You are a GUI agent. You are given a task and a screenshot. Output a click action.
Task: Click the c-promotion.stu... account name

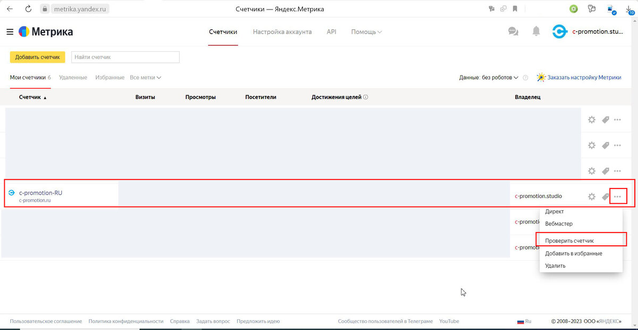[597, 32]
